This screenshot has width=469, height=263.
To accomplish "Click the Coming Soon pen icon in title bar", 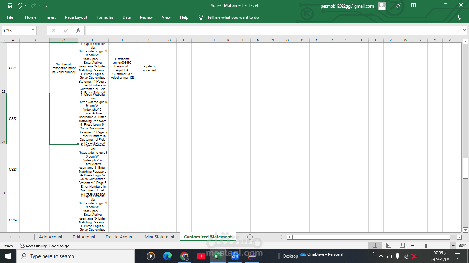I will [x=398, y=6].
